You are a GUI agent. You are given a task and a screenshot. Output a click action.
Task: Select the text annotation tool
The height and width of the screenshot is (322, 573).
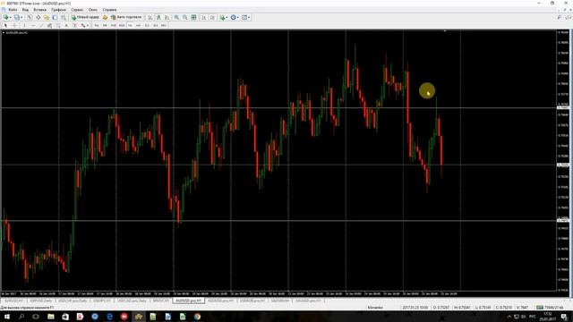(x=66, y=25)
